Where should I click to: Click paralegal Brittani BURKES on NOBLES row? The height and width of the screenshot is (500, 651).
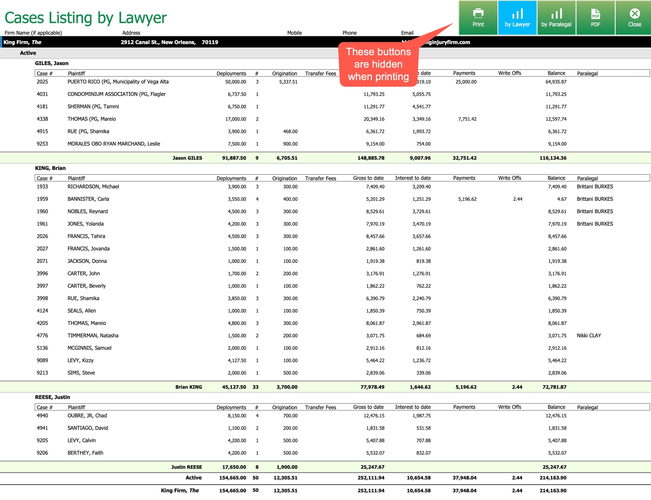click(595, 211)
